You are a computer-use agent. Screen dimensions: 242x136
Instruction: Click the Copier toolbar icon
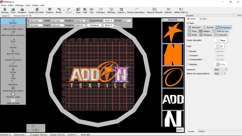point(78,10)
